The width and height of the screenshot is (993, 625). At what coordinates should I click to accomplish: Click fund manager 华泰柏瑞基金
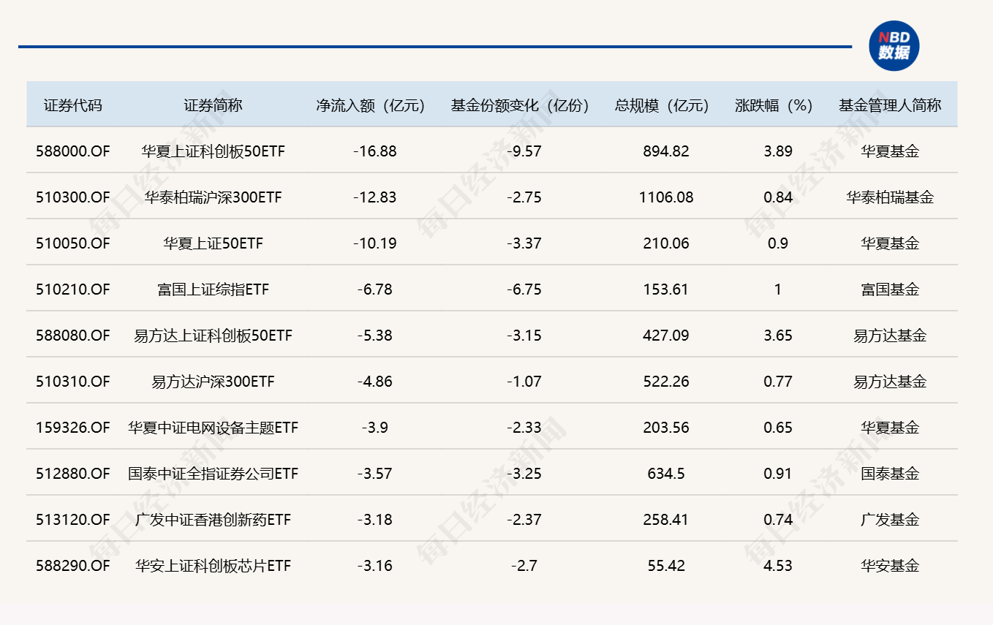click(x=890, y=197)
